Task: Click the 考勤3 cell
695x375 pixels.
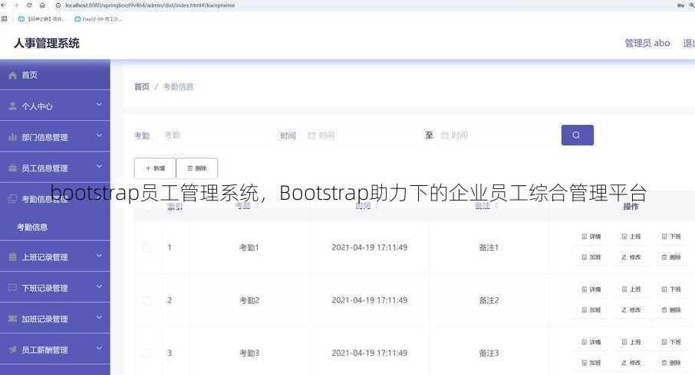Action: (x=249, y=353)
